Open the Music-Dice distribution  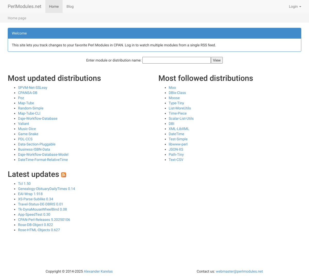(27, 129)
